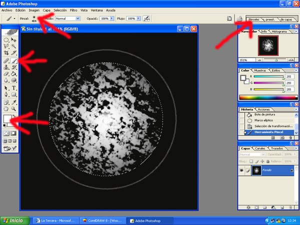300x225 pixels.
Task: Open the Modo Normal dropdown
Action: pos(77,18)
